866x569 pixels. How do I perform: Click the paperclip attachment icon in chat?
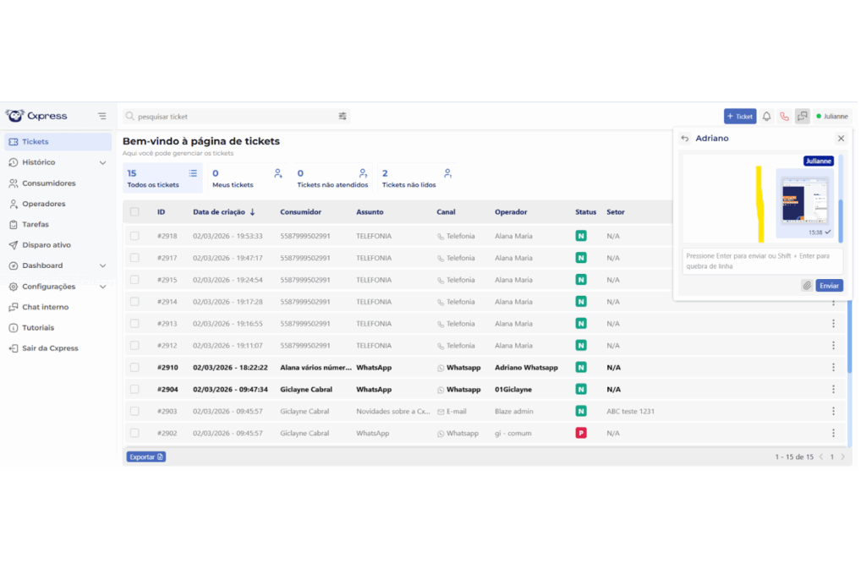tap(807, 286)
